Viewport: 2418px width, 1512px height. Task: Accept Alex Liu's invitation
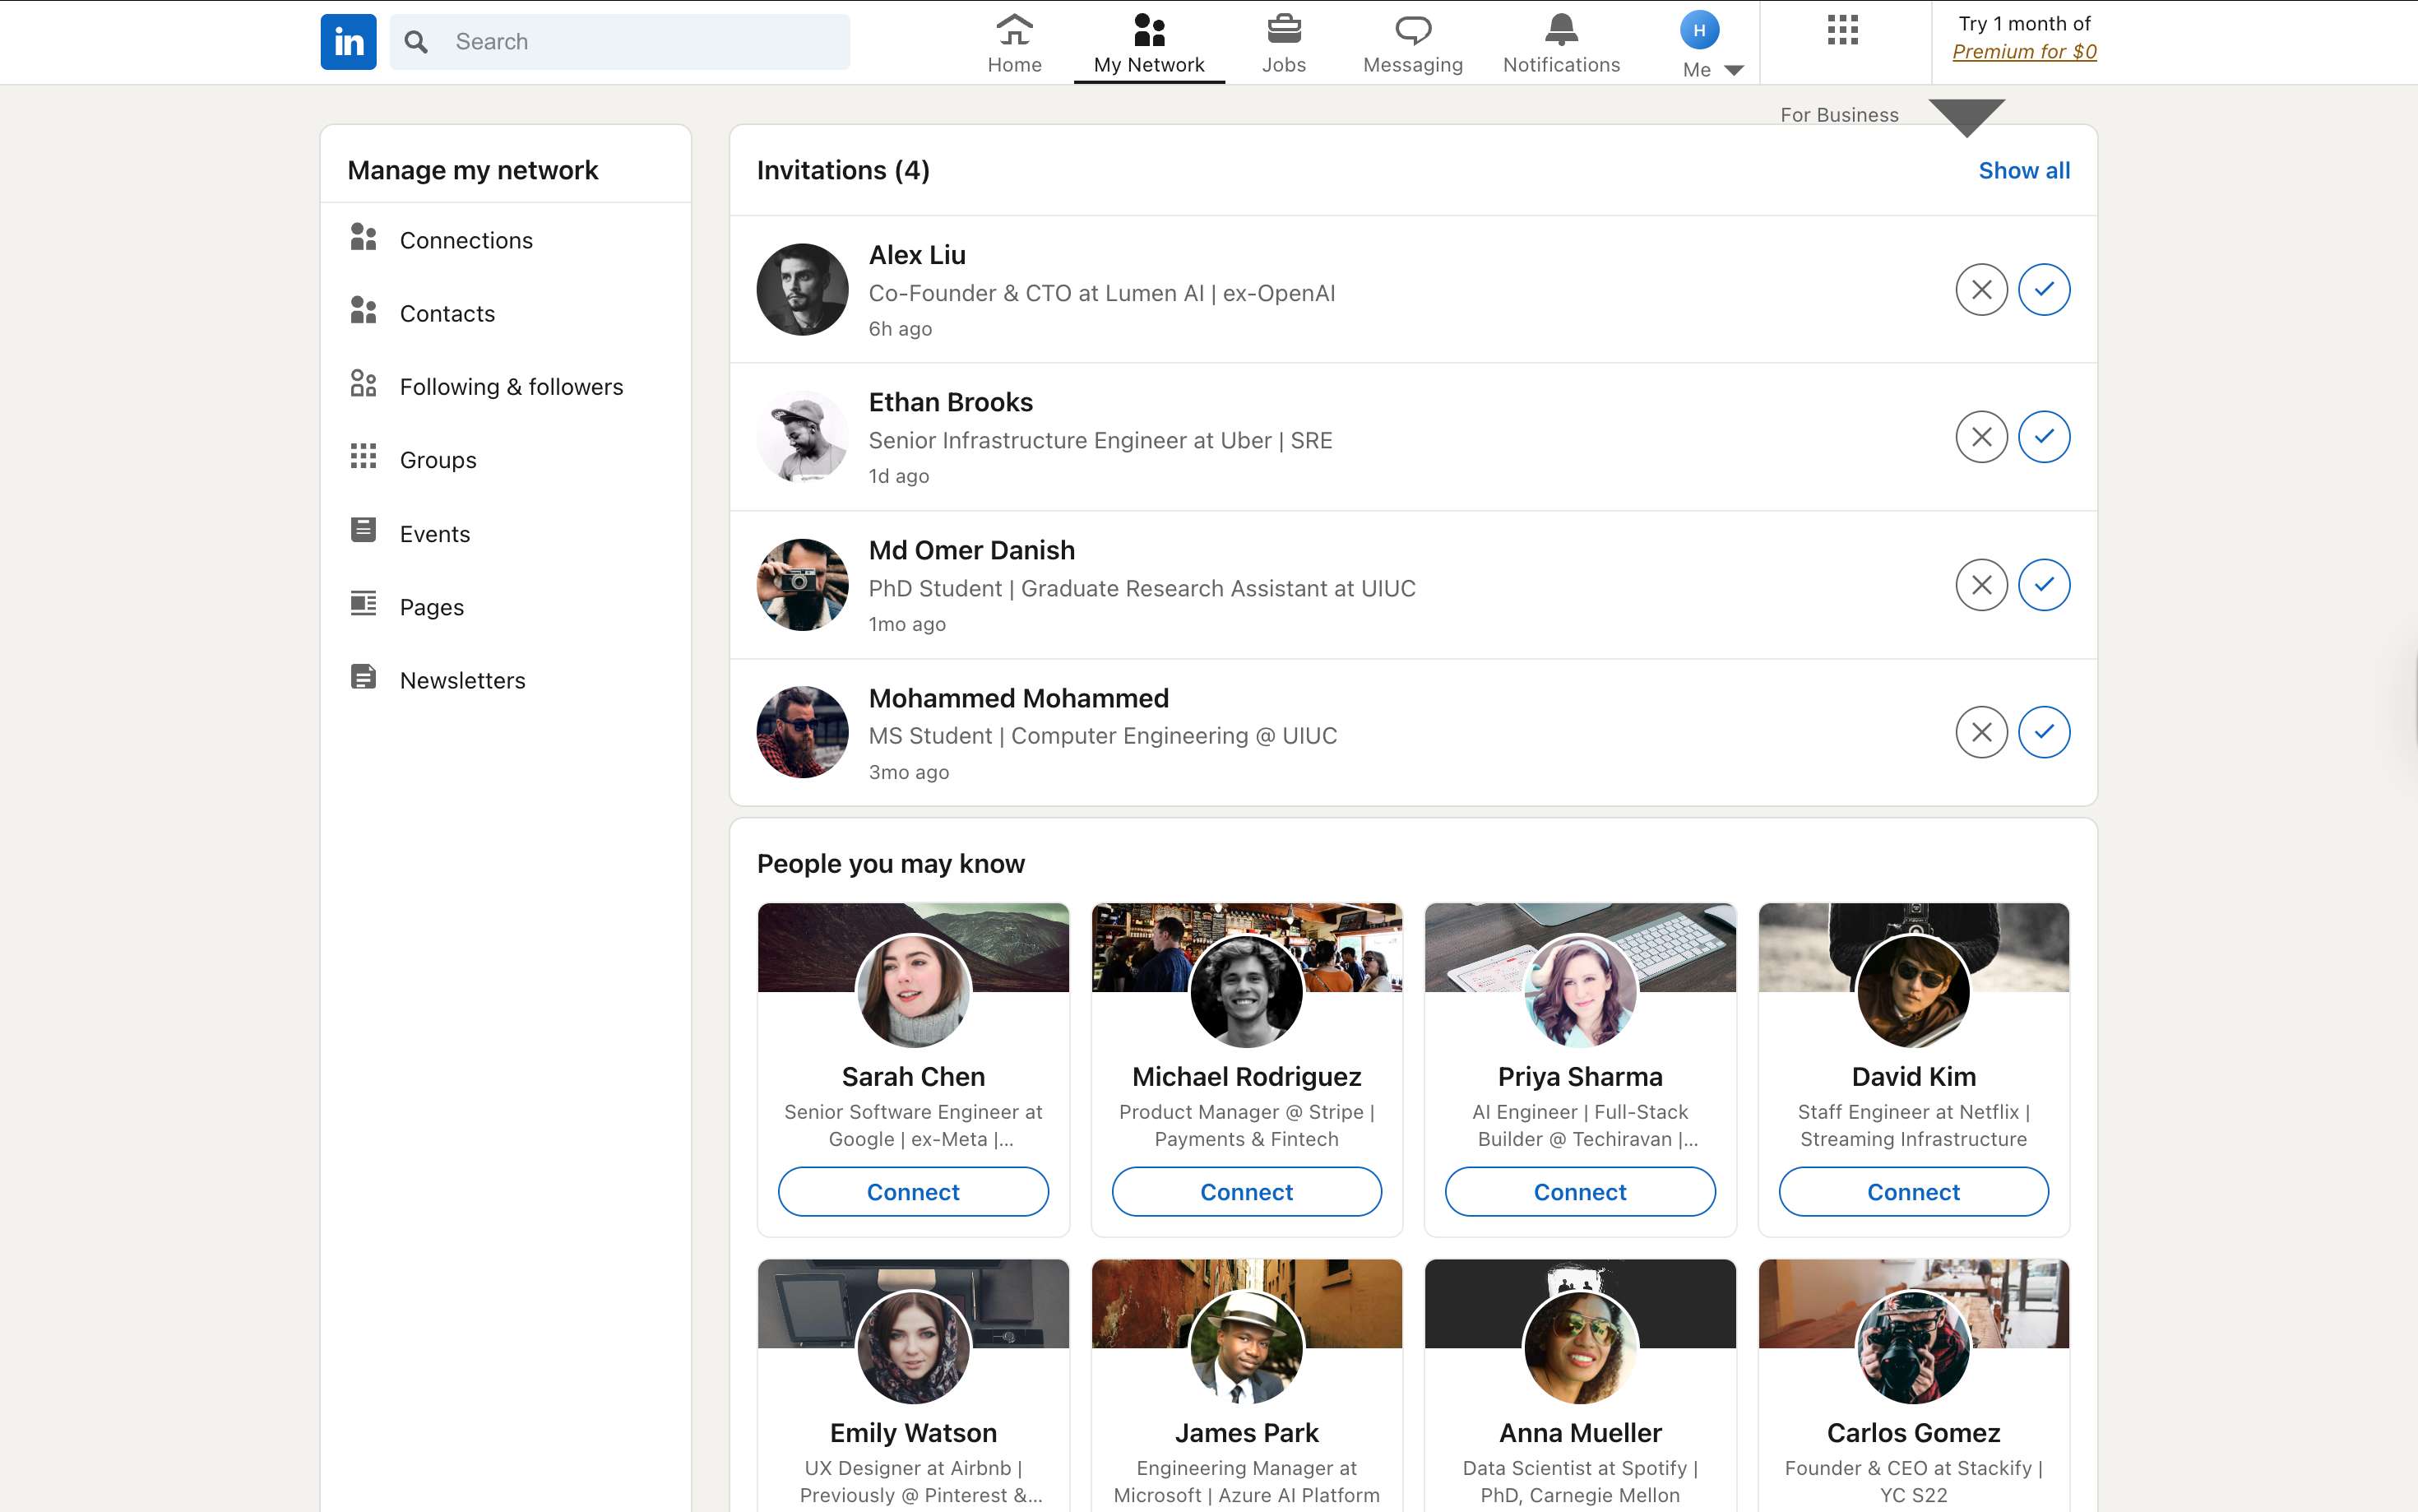(2043, 290)
